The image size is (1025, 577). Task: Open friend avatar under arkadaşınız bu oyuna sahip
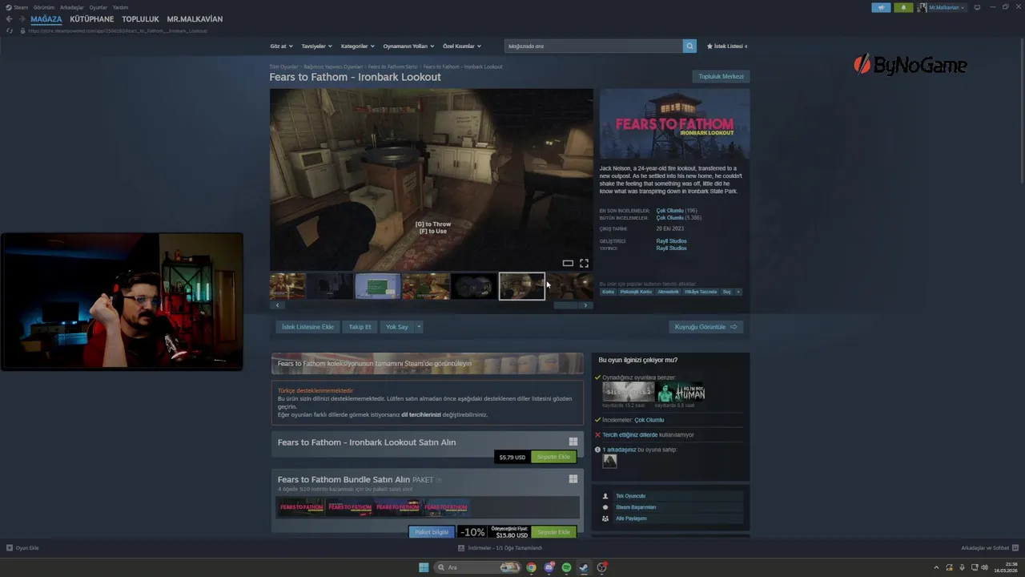pos(609,461)
